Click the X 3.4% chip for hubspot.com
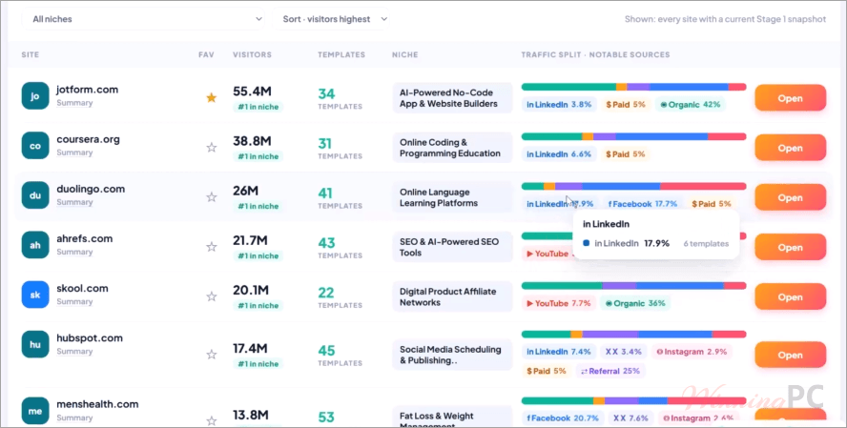The width and height of the screenshot is (847, 428). click(624, 352)
